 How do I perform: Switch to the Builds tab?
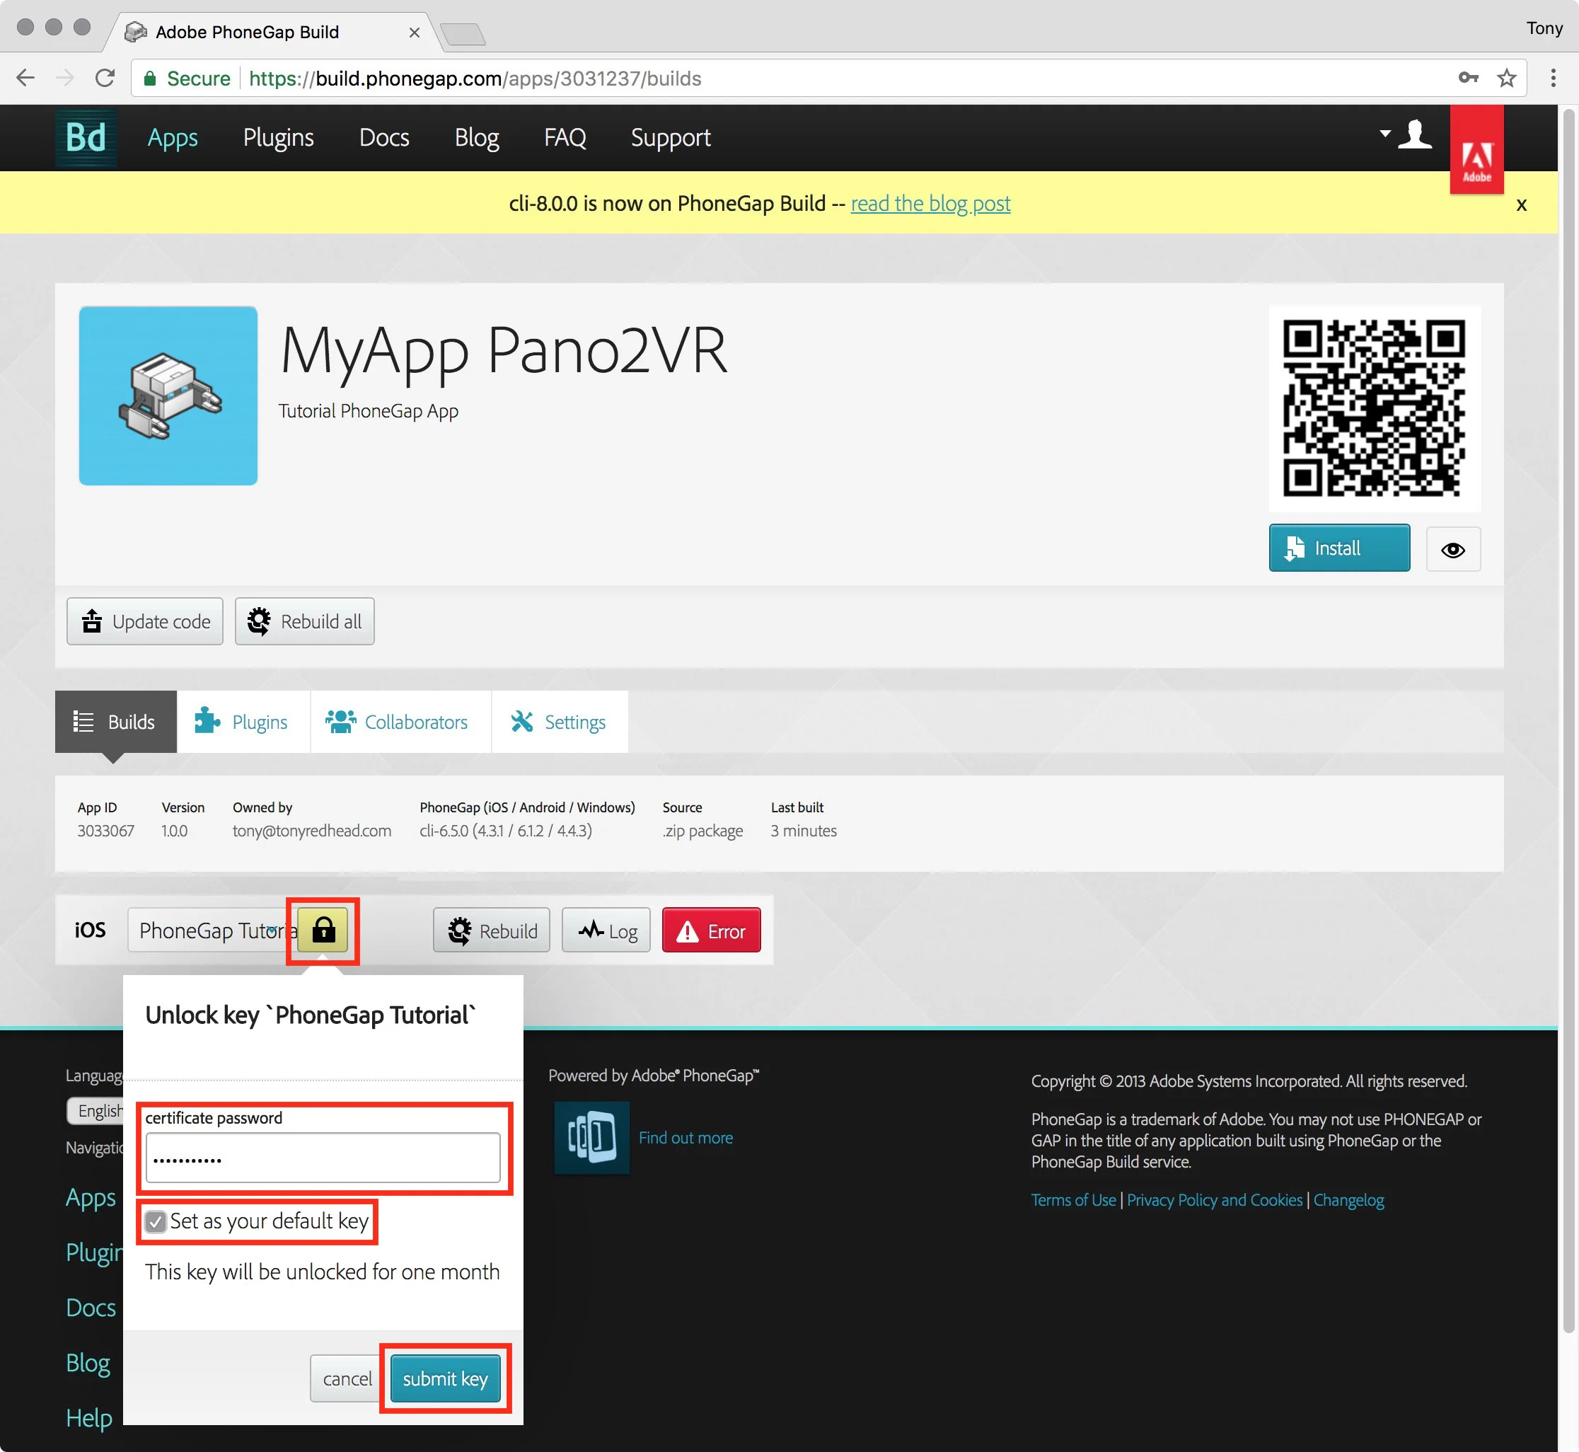point(115,721)
